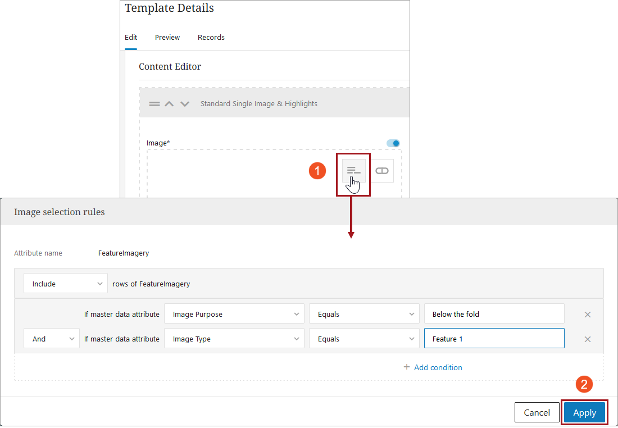Remove the Image Purpose condition row

588,315
